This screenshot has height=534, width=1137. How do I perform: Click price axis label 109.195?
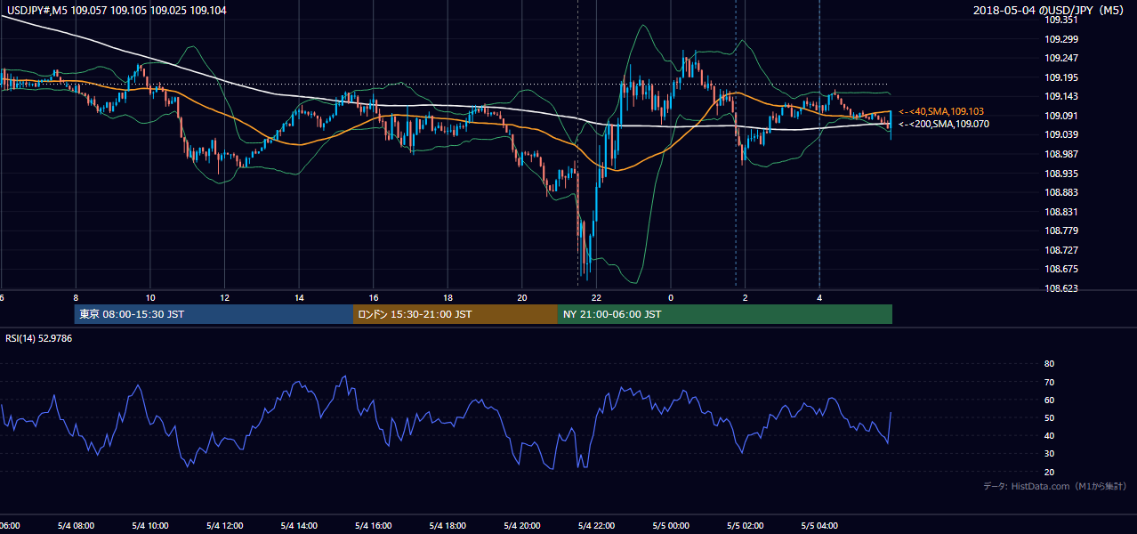coord(1063,77)
